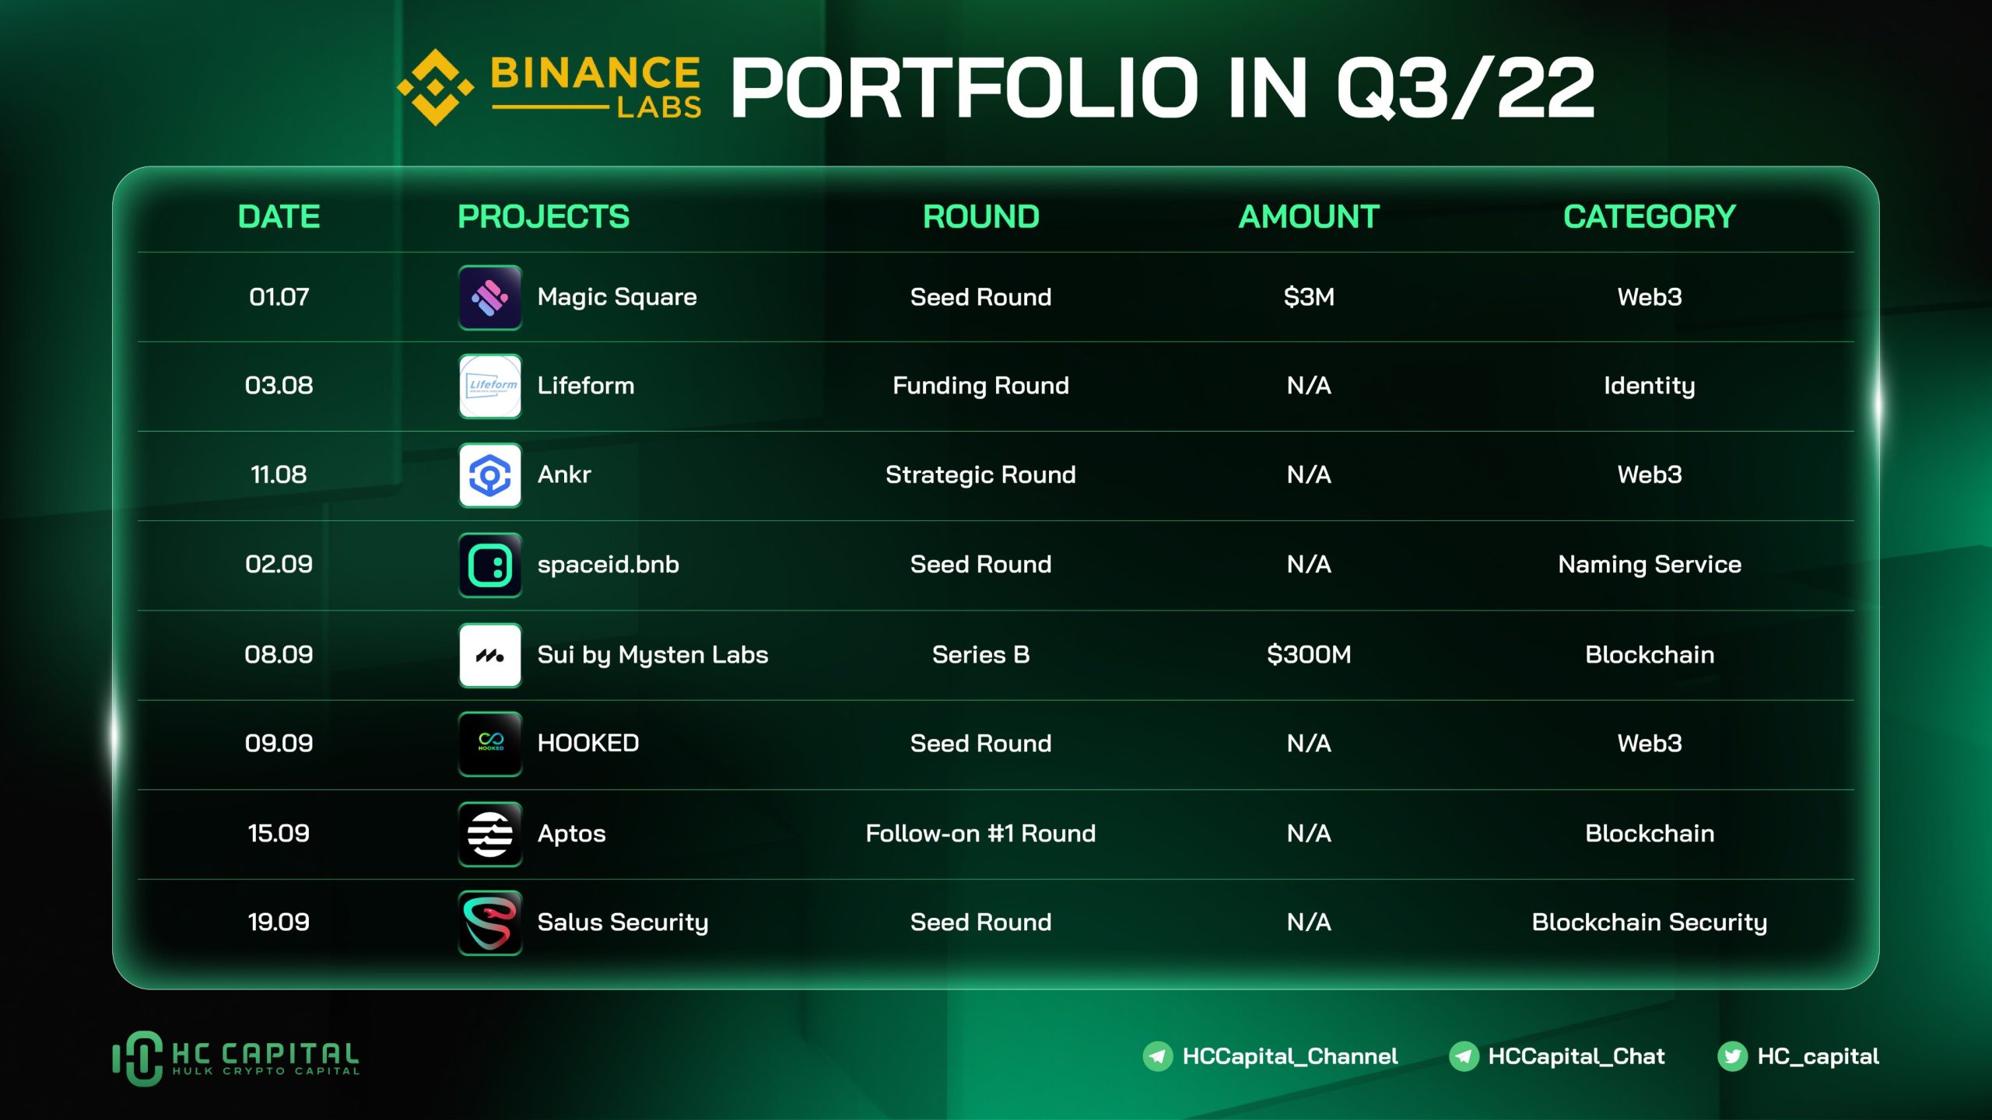
Task: Select the $300M amount cell
Action: [1309, 655]
